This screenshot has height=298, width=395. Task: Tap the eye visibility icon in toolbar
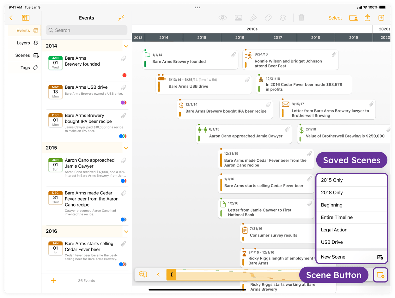pyautogui.click(x=223, y=18)
